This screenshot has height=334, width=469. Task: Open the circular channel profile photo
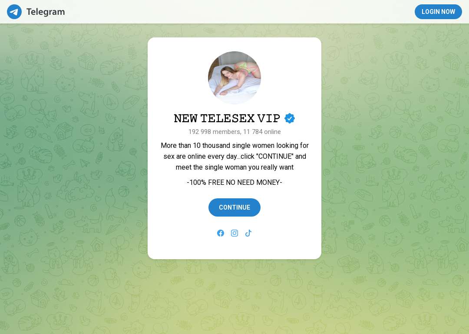234,77
